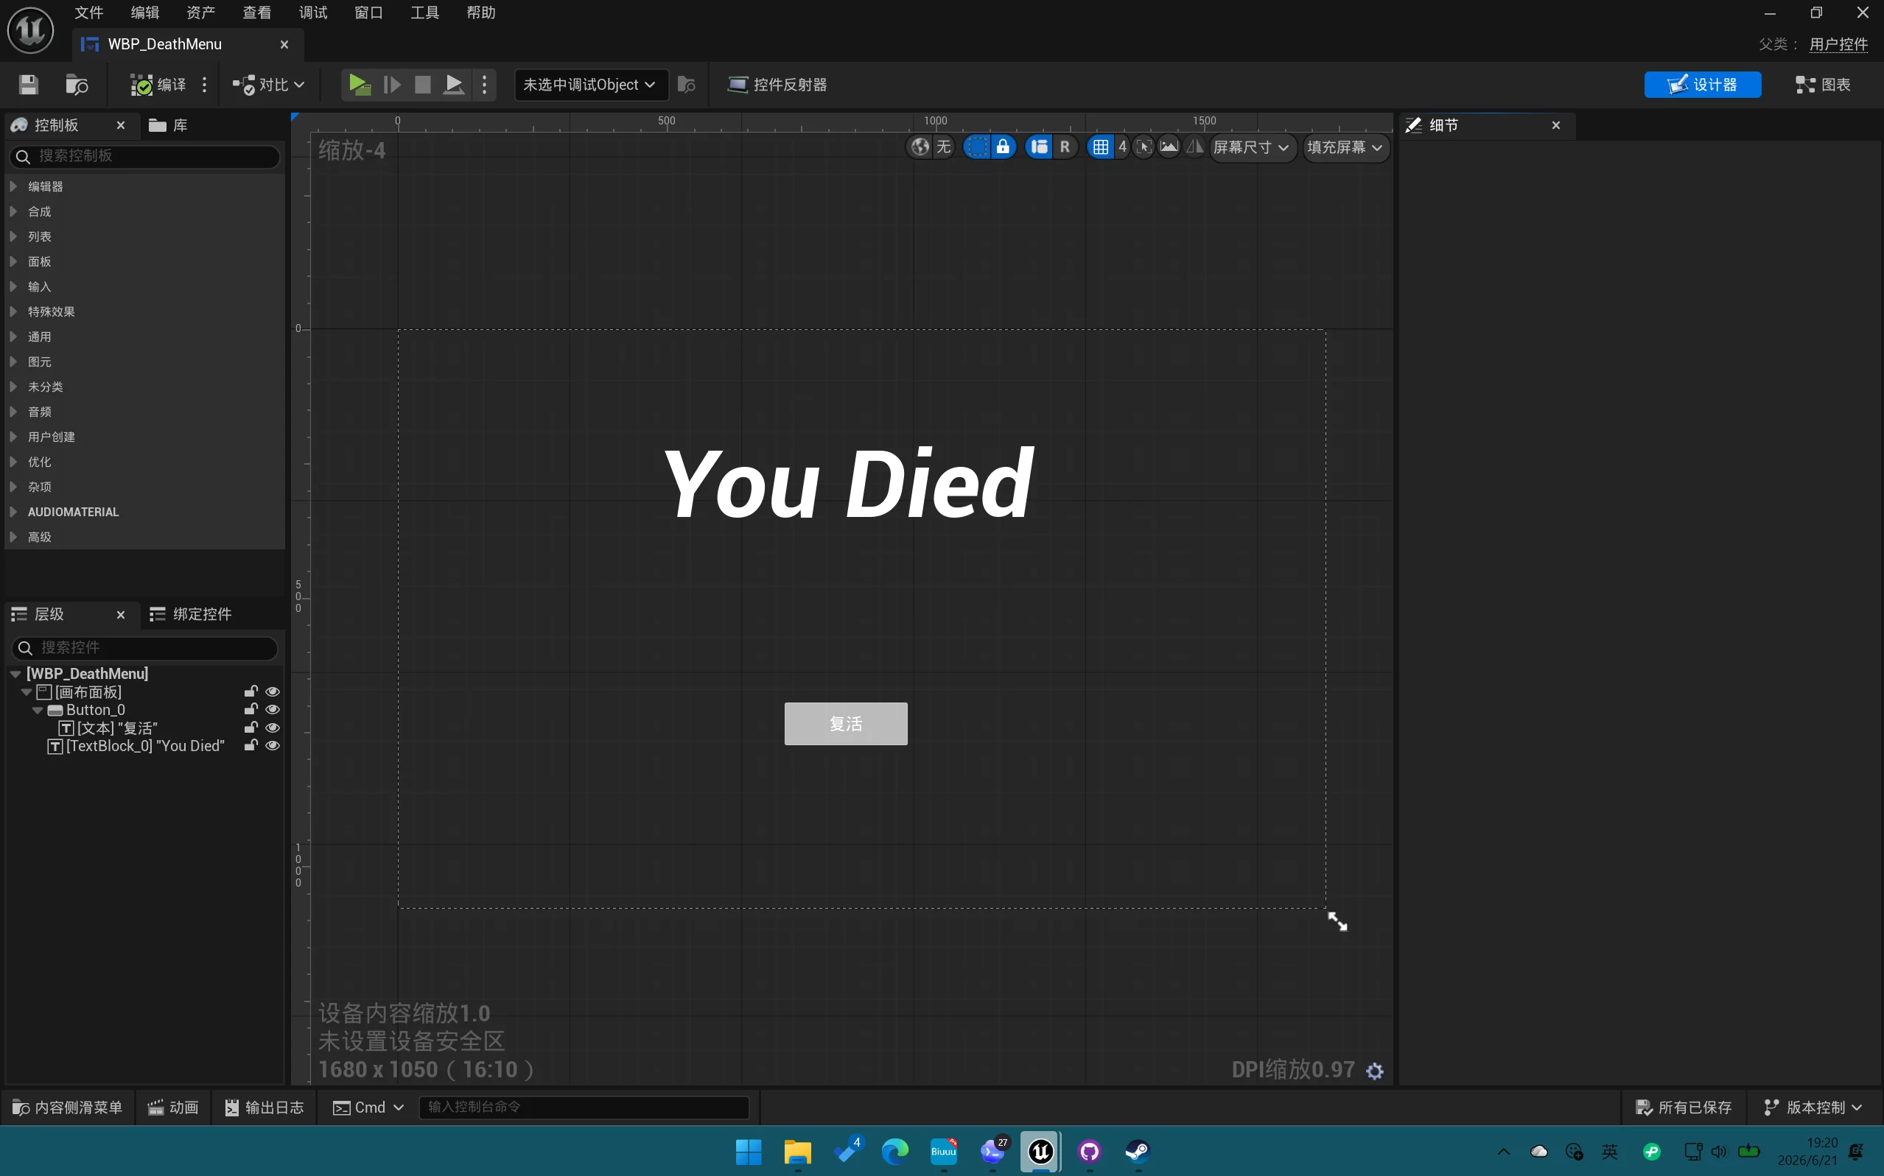The height and width of the screenshot is (1176, 1884).
Task: Open the 查看 menu
Action: (x=257, y=13)
